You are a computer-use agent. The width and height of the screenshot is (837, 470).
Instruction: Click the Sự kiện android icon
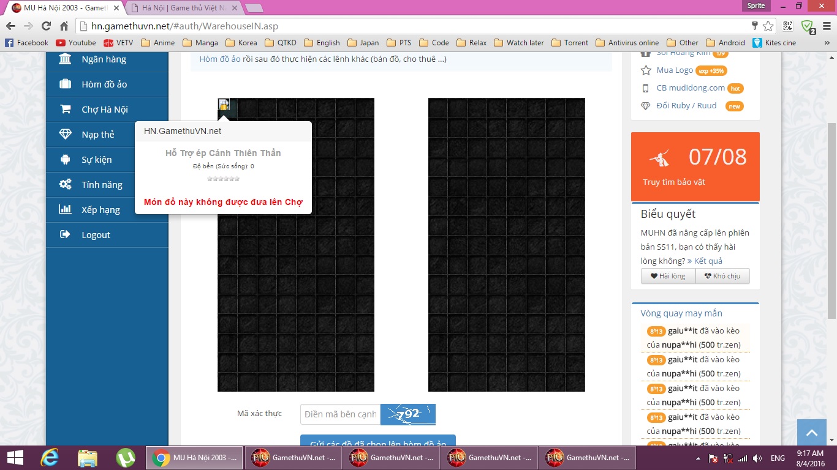[65, 160]
